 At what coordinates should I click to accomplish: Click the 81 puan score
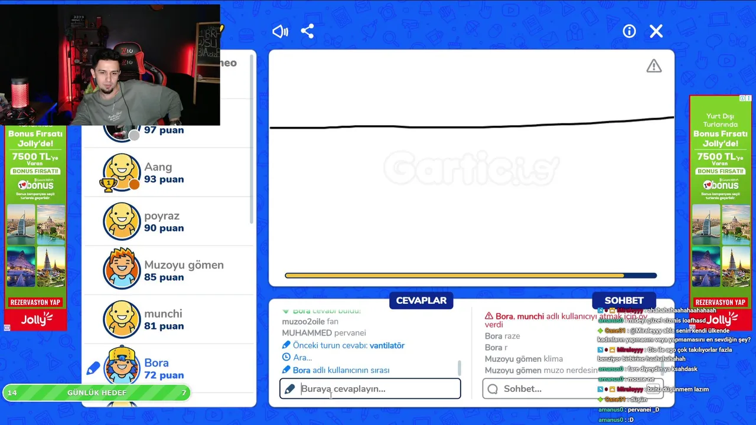[x=164, y=326]
